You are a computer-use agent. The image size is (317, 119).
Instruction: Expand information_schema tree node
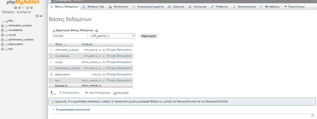(x=2, y=26)
